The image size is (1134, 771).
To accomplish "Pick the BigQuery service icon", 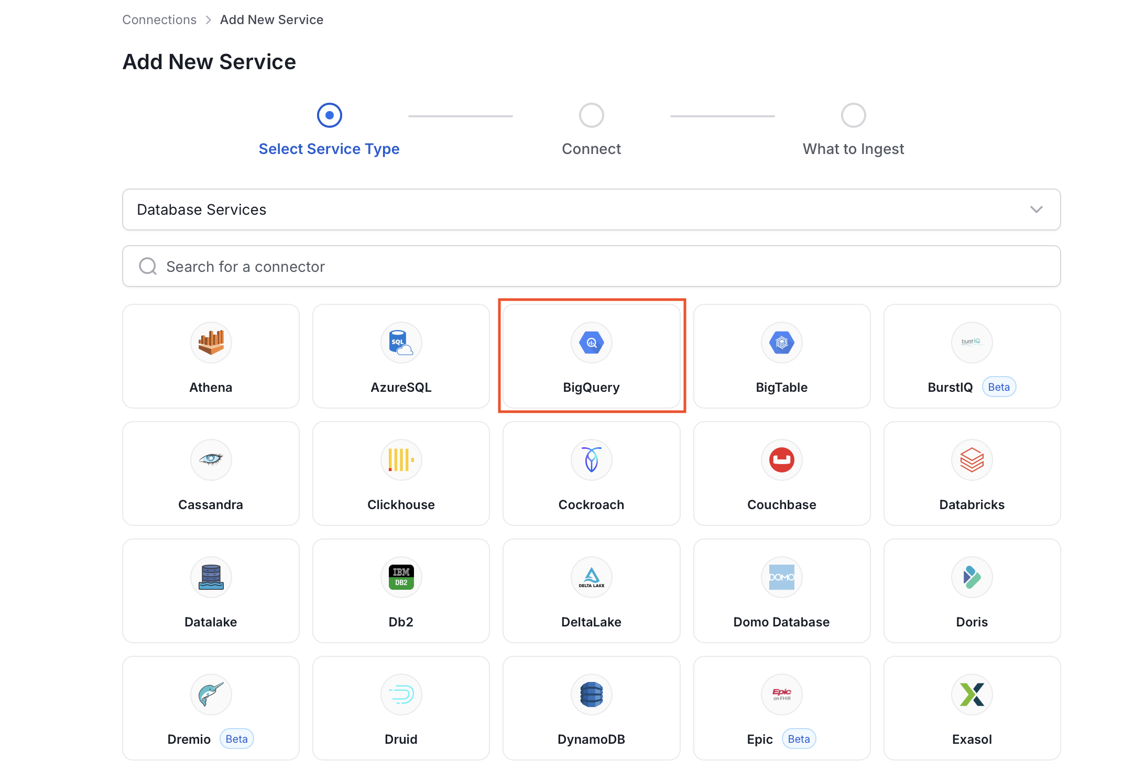I will point(592,343).
